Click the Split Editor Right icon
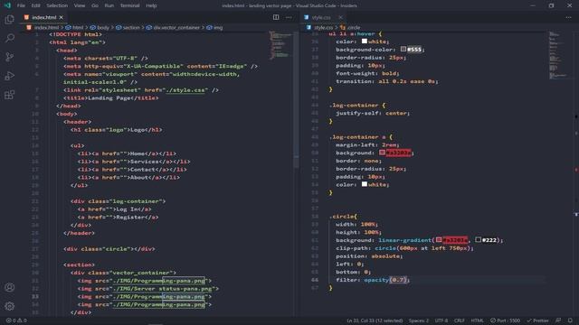 pyautogui.click(x=276, y=17)
